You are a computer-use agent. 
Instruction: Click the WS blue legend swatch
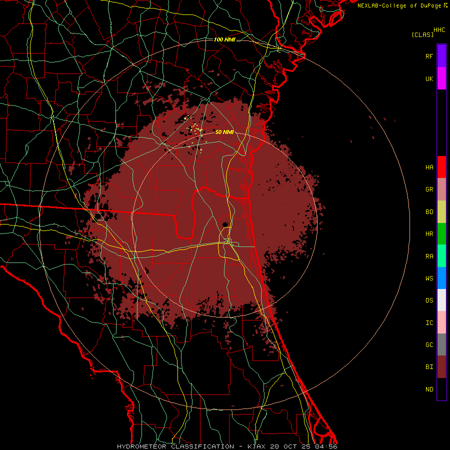pos(441,278)
